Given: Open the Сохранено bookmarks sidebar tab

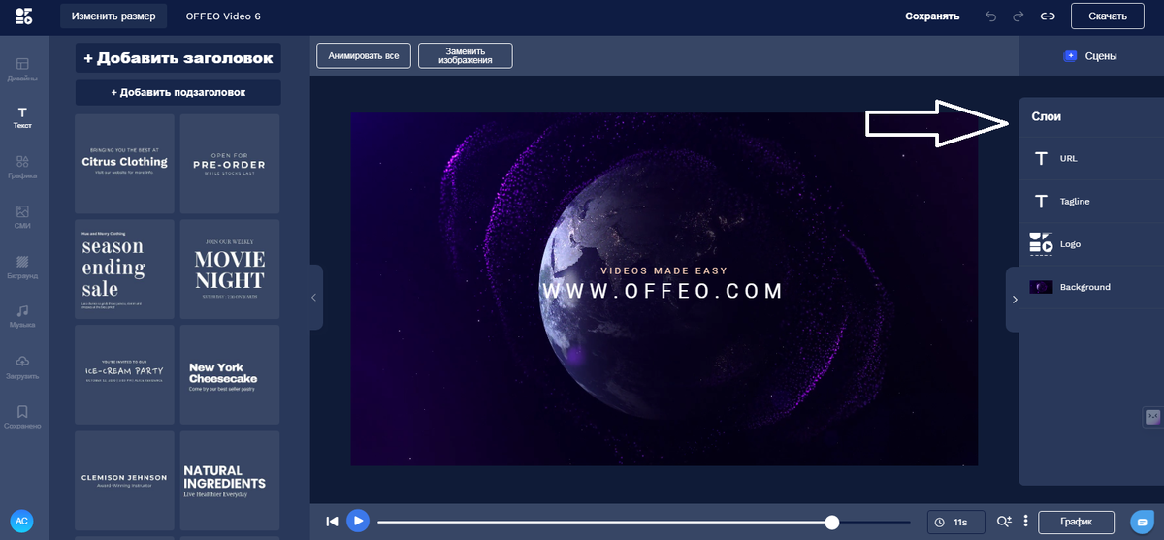Looking at the screenshot, I should click(22, 417).
